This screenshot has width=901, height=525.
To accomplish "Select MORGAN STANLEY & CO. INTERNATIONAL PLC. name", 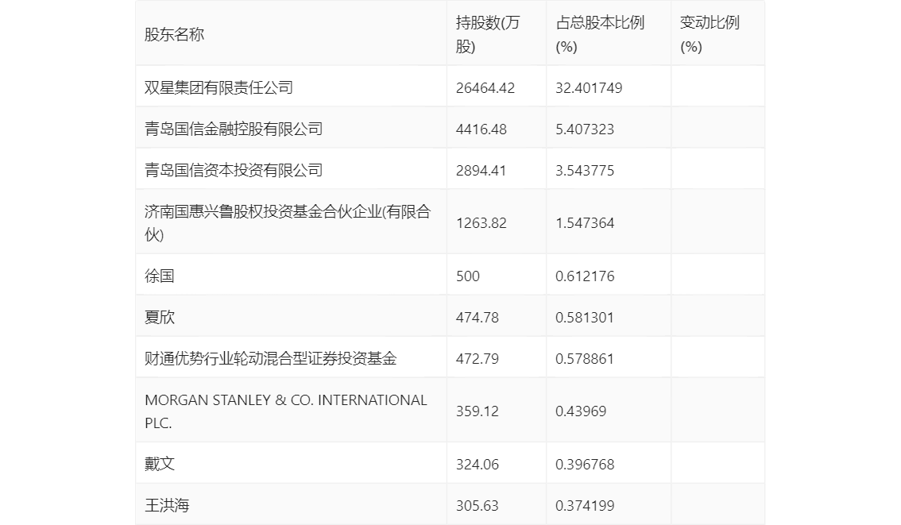I will coord(285,411).
